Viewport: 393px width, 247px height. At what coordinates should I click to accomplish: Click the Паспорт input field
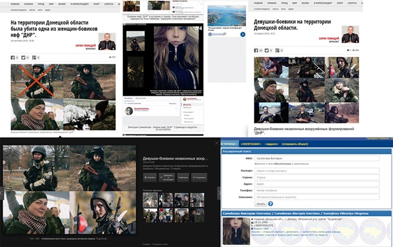click(x=317, y=171)
